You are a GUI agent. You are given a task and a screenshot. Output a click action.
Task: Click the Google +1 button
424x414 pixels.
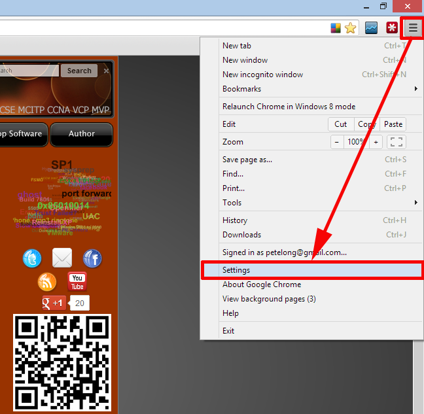(54, 303)
